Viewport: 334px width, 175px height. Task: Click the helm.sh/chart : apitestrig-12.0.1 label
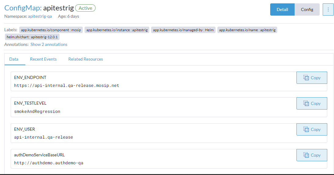pos(32,37)
